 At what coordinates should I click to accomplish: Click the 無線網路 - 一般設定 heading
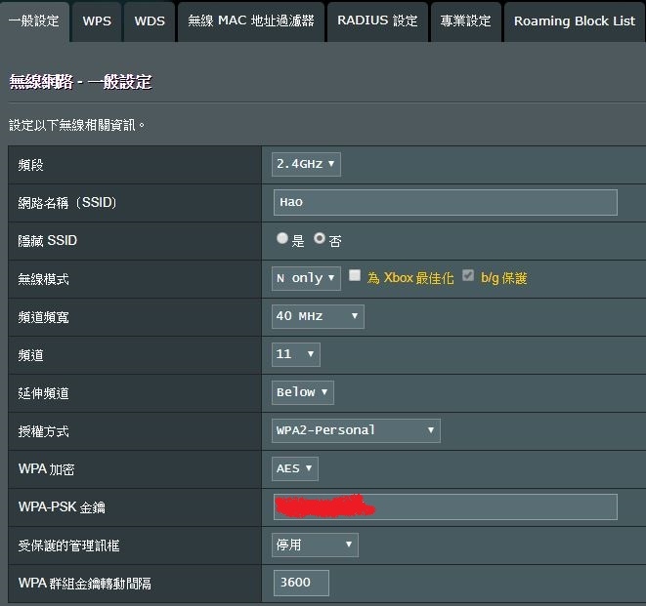[x=80, y=82]
